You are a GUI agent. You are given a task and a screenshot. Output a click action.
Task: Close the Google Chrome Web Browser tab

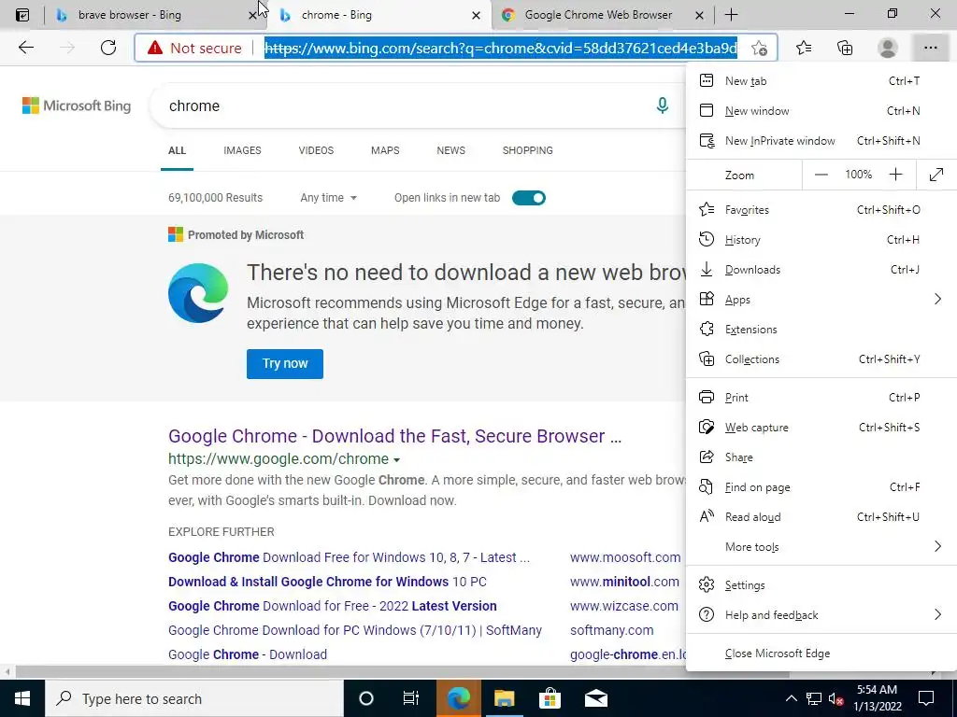699,15
